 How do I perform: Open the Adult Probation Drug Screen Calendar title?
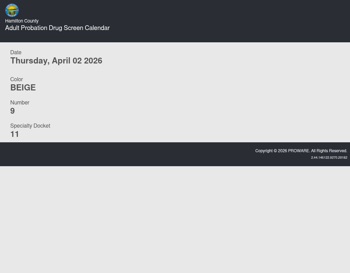[57, 28]
